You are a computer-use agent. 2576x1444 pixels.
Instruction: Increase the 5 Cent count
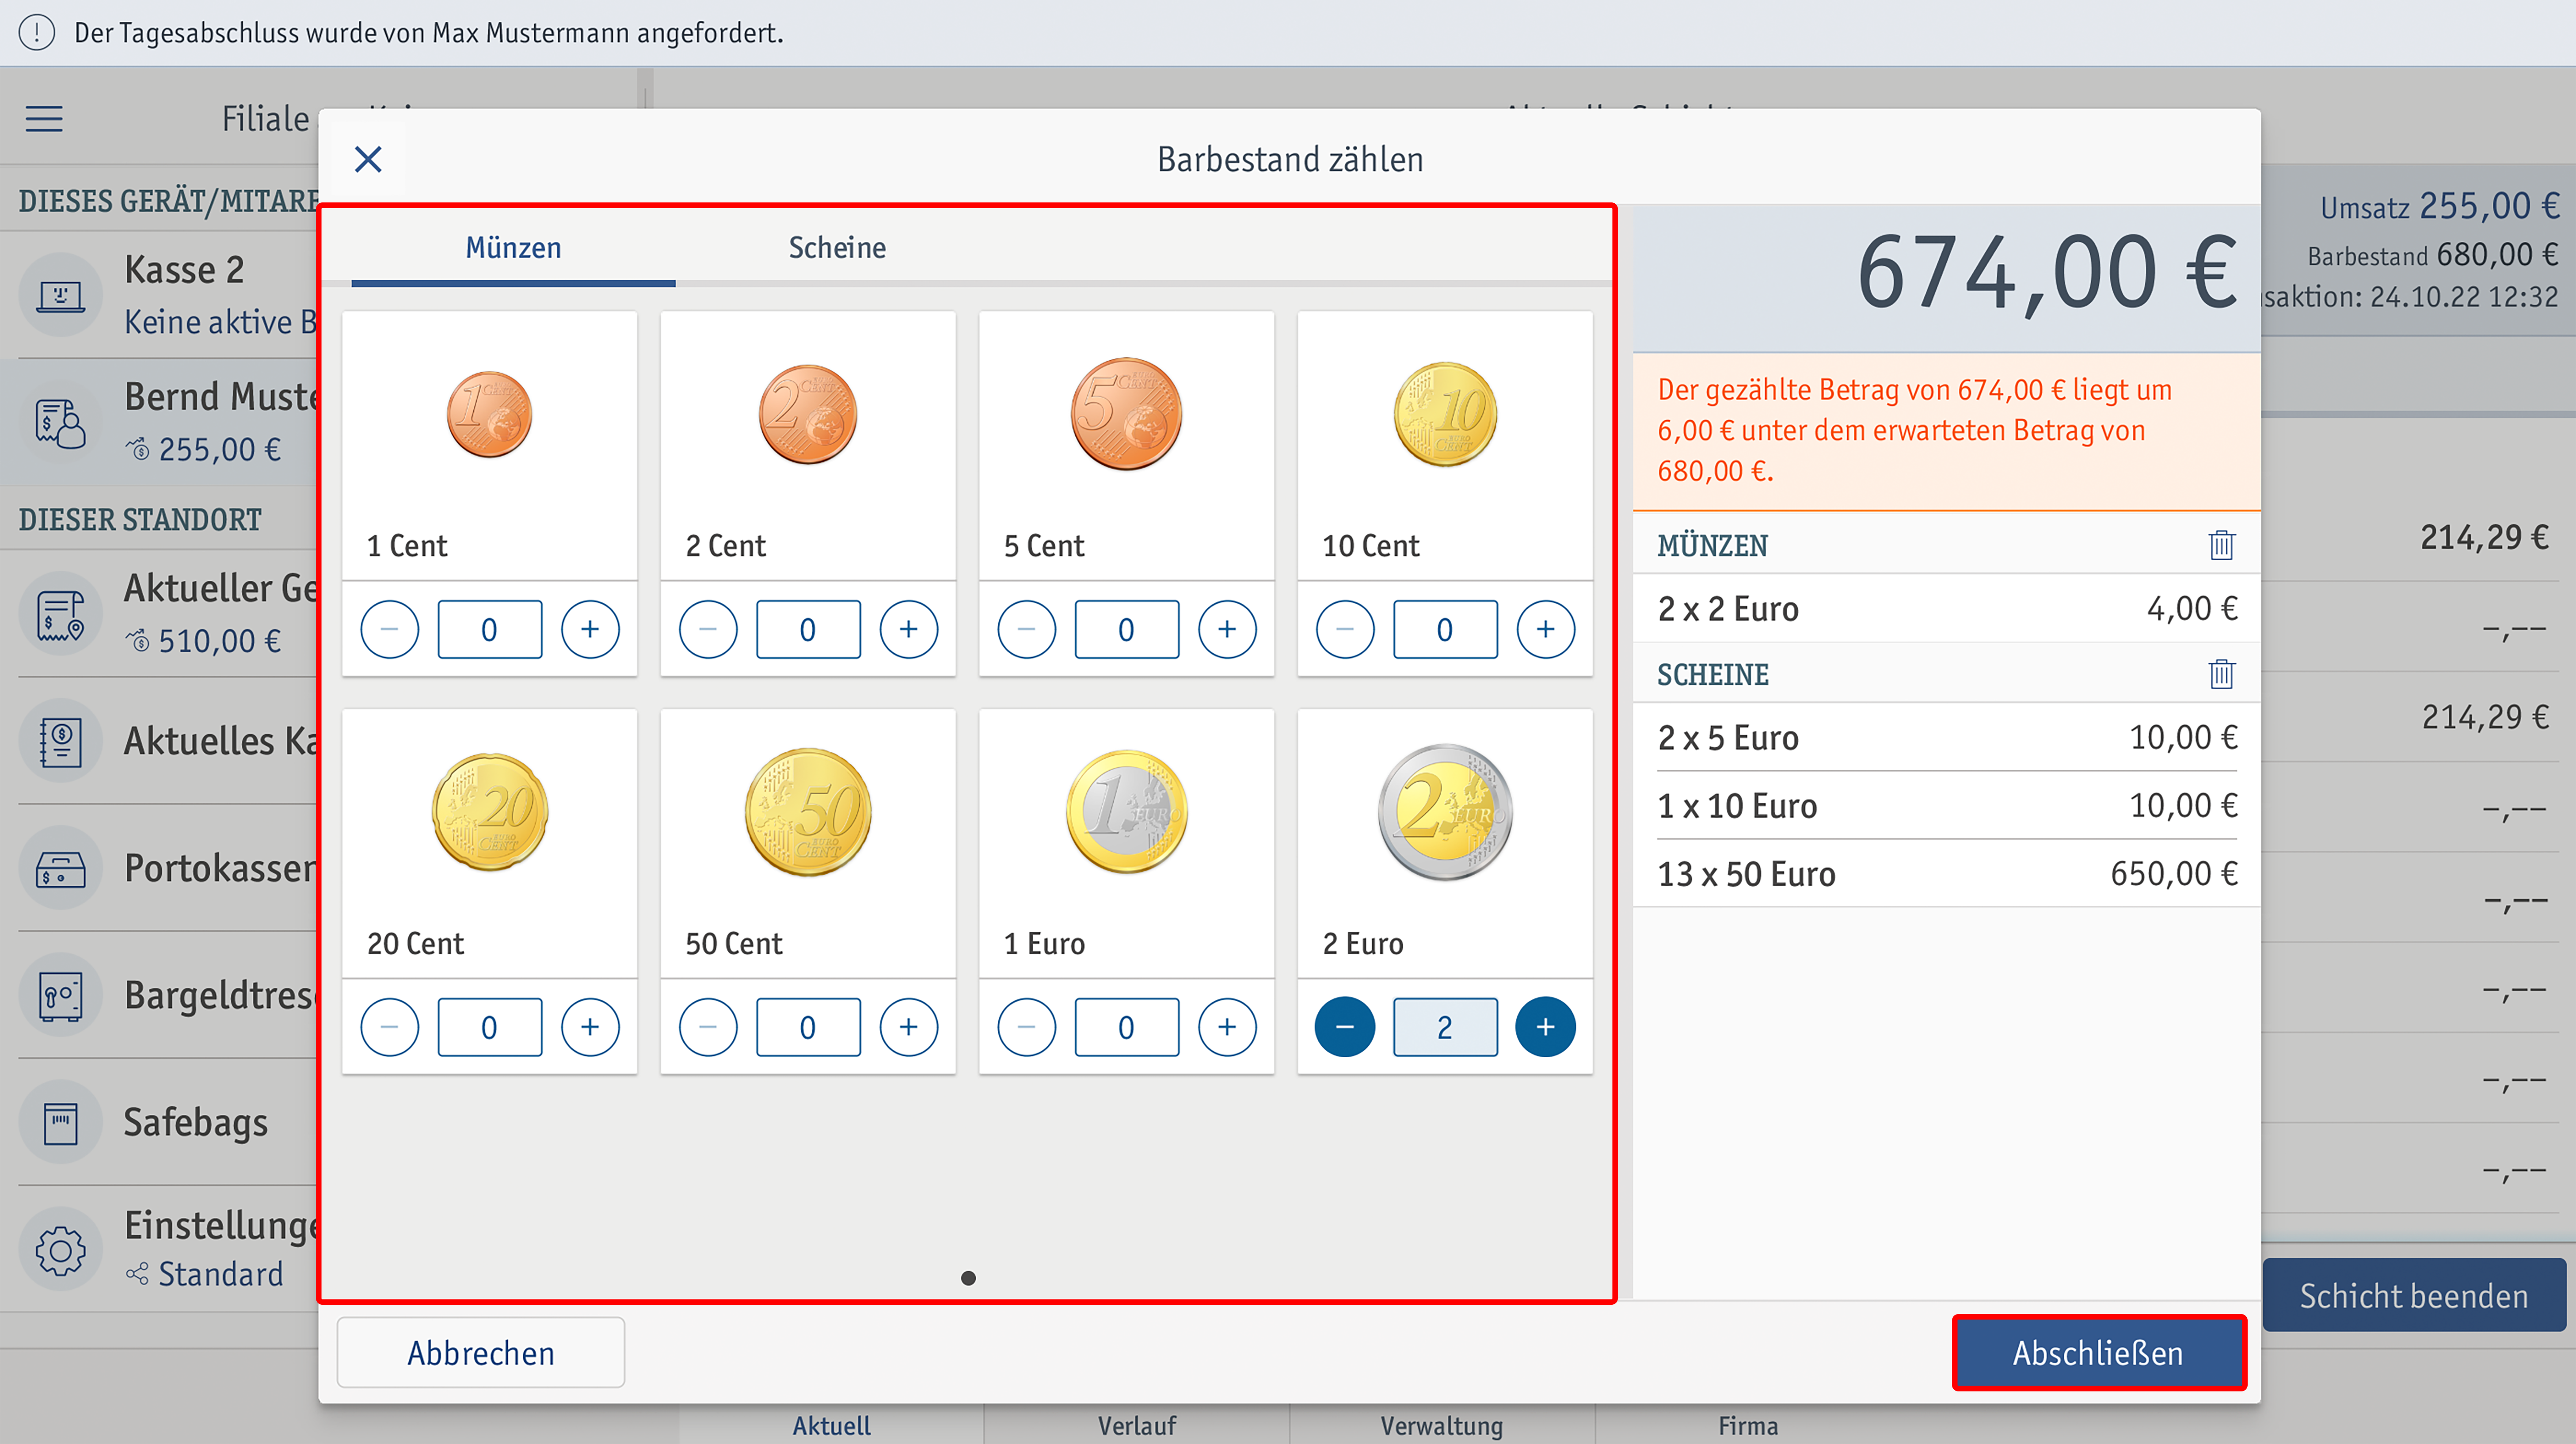[1227, 629]
